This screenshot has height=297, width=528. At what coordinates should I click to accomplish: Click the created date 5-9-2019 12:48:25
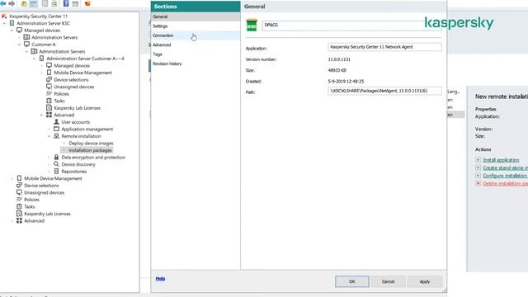[x=346, y=82]
